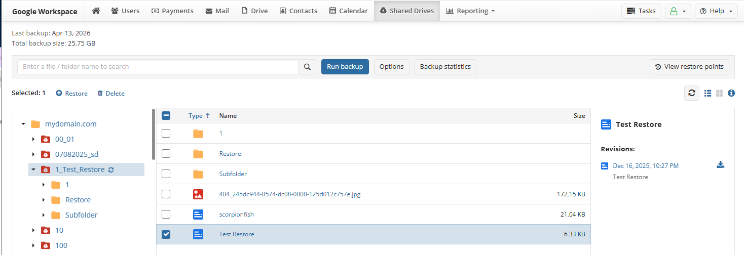
Task: Go to the Calendar tab
Action: coord(348,11)
